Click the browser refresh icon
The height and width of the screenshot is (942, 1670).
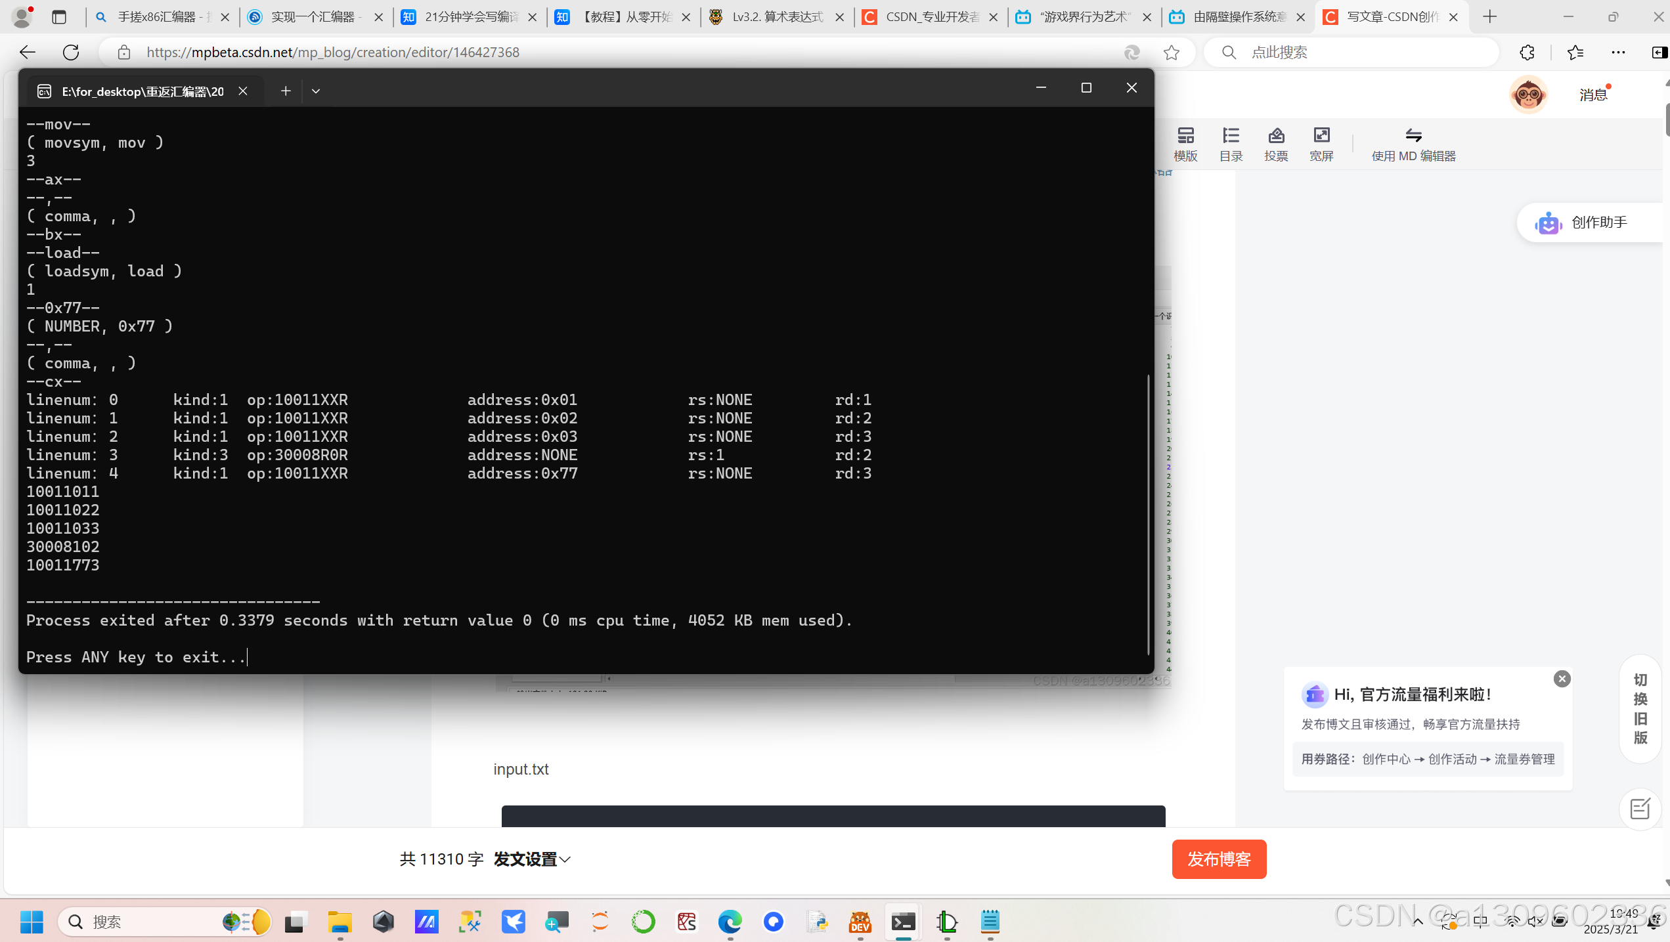point(71,53)
